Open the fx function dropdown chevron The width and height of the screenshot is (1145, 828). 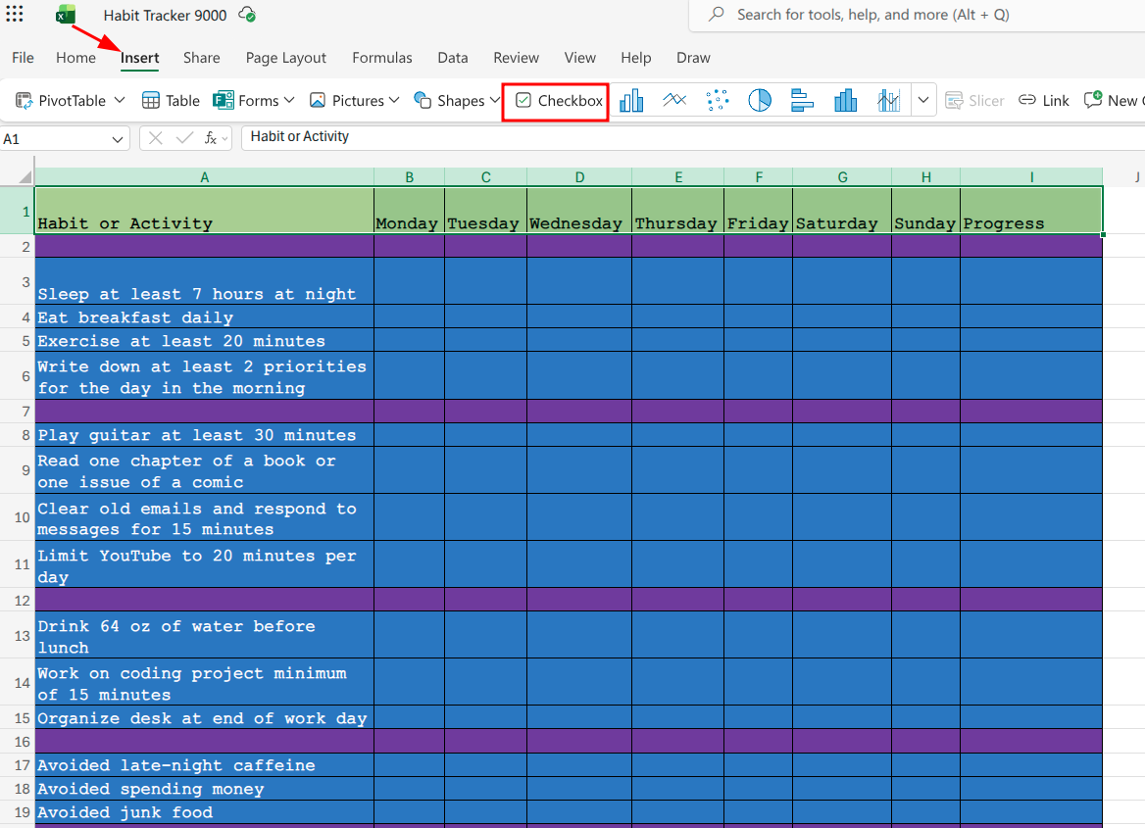[x=224, y=139]
